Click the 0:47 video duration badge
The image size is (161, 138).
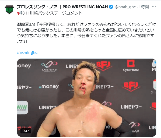pyautogui.click(x=26, y=131)
